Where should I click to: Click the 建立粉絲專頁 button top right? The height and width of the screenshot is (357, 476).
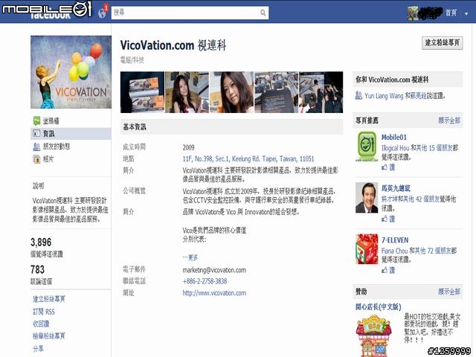coord(443,42)
